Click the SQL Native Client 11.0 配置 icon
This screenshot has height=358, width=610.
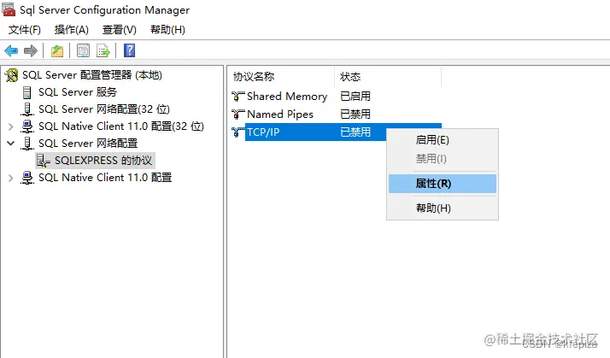coord(26,178)
